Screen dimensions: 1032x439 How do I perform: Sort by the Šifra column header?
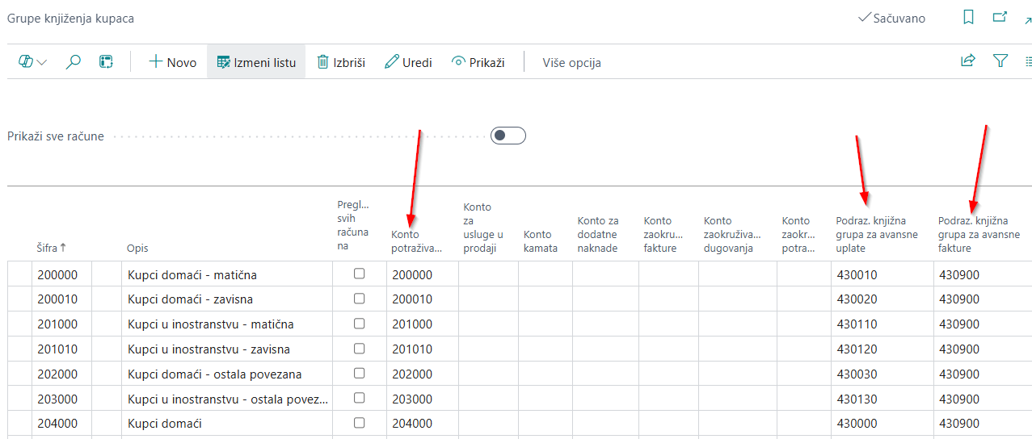pos(51,248)
